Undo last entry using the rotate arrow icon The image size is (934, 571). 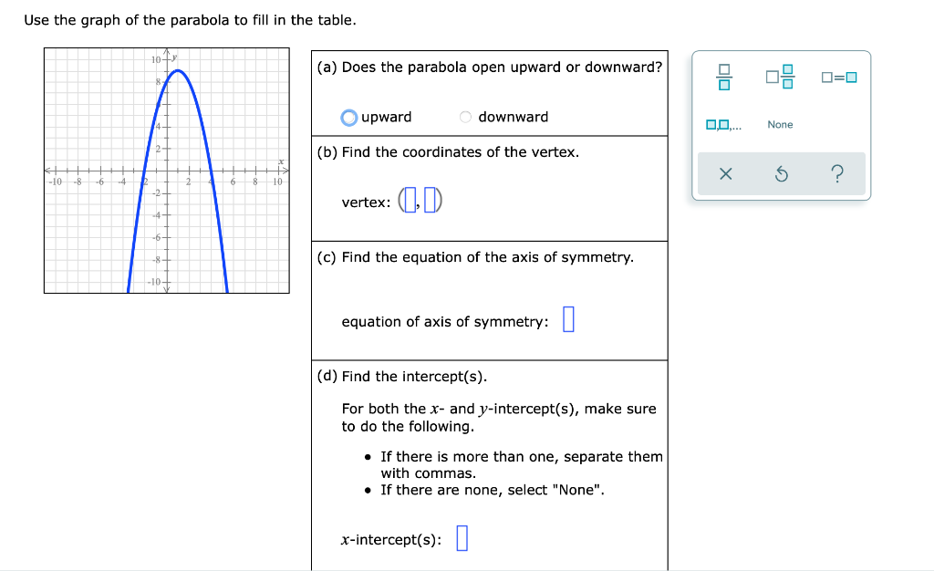point(780,173)
